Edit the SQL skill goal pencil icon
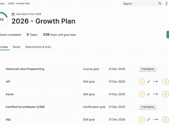 coord(149,119)
